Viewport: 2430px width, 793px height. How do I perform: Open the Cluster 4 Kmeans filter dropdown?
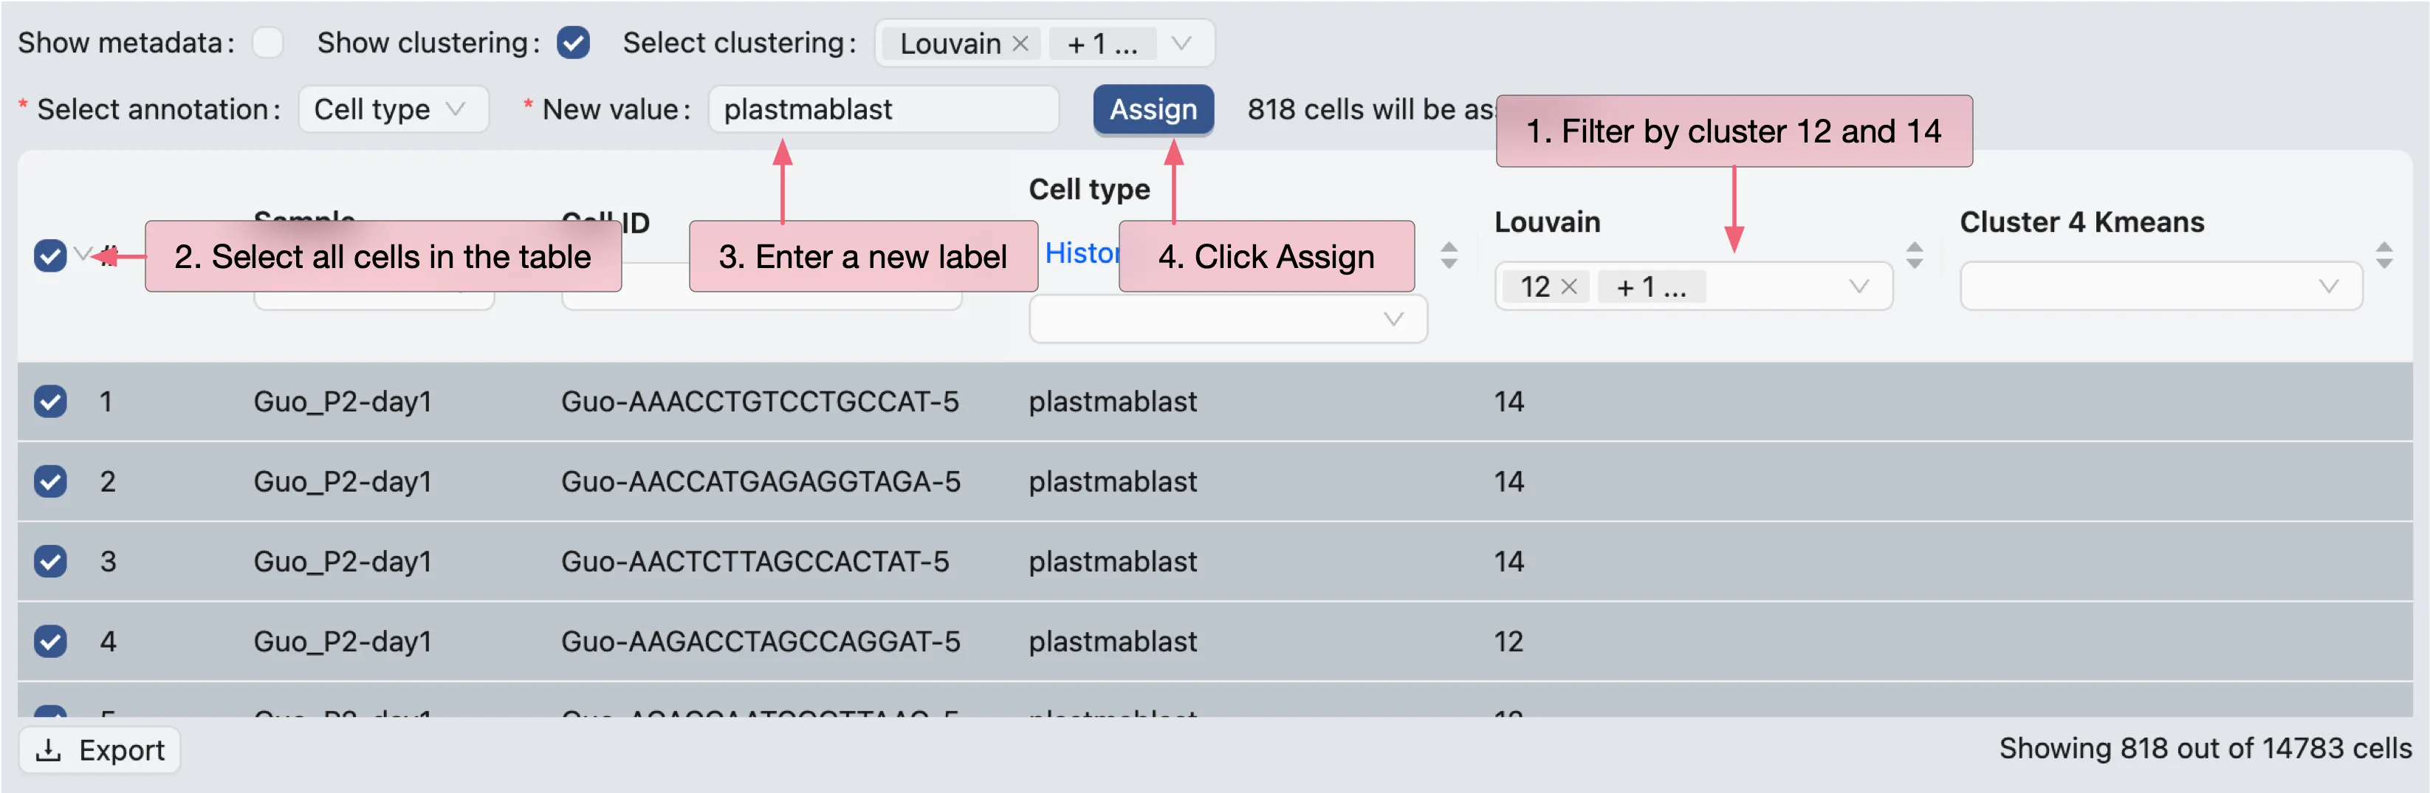[x=2160, y=286]
